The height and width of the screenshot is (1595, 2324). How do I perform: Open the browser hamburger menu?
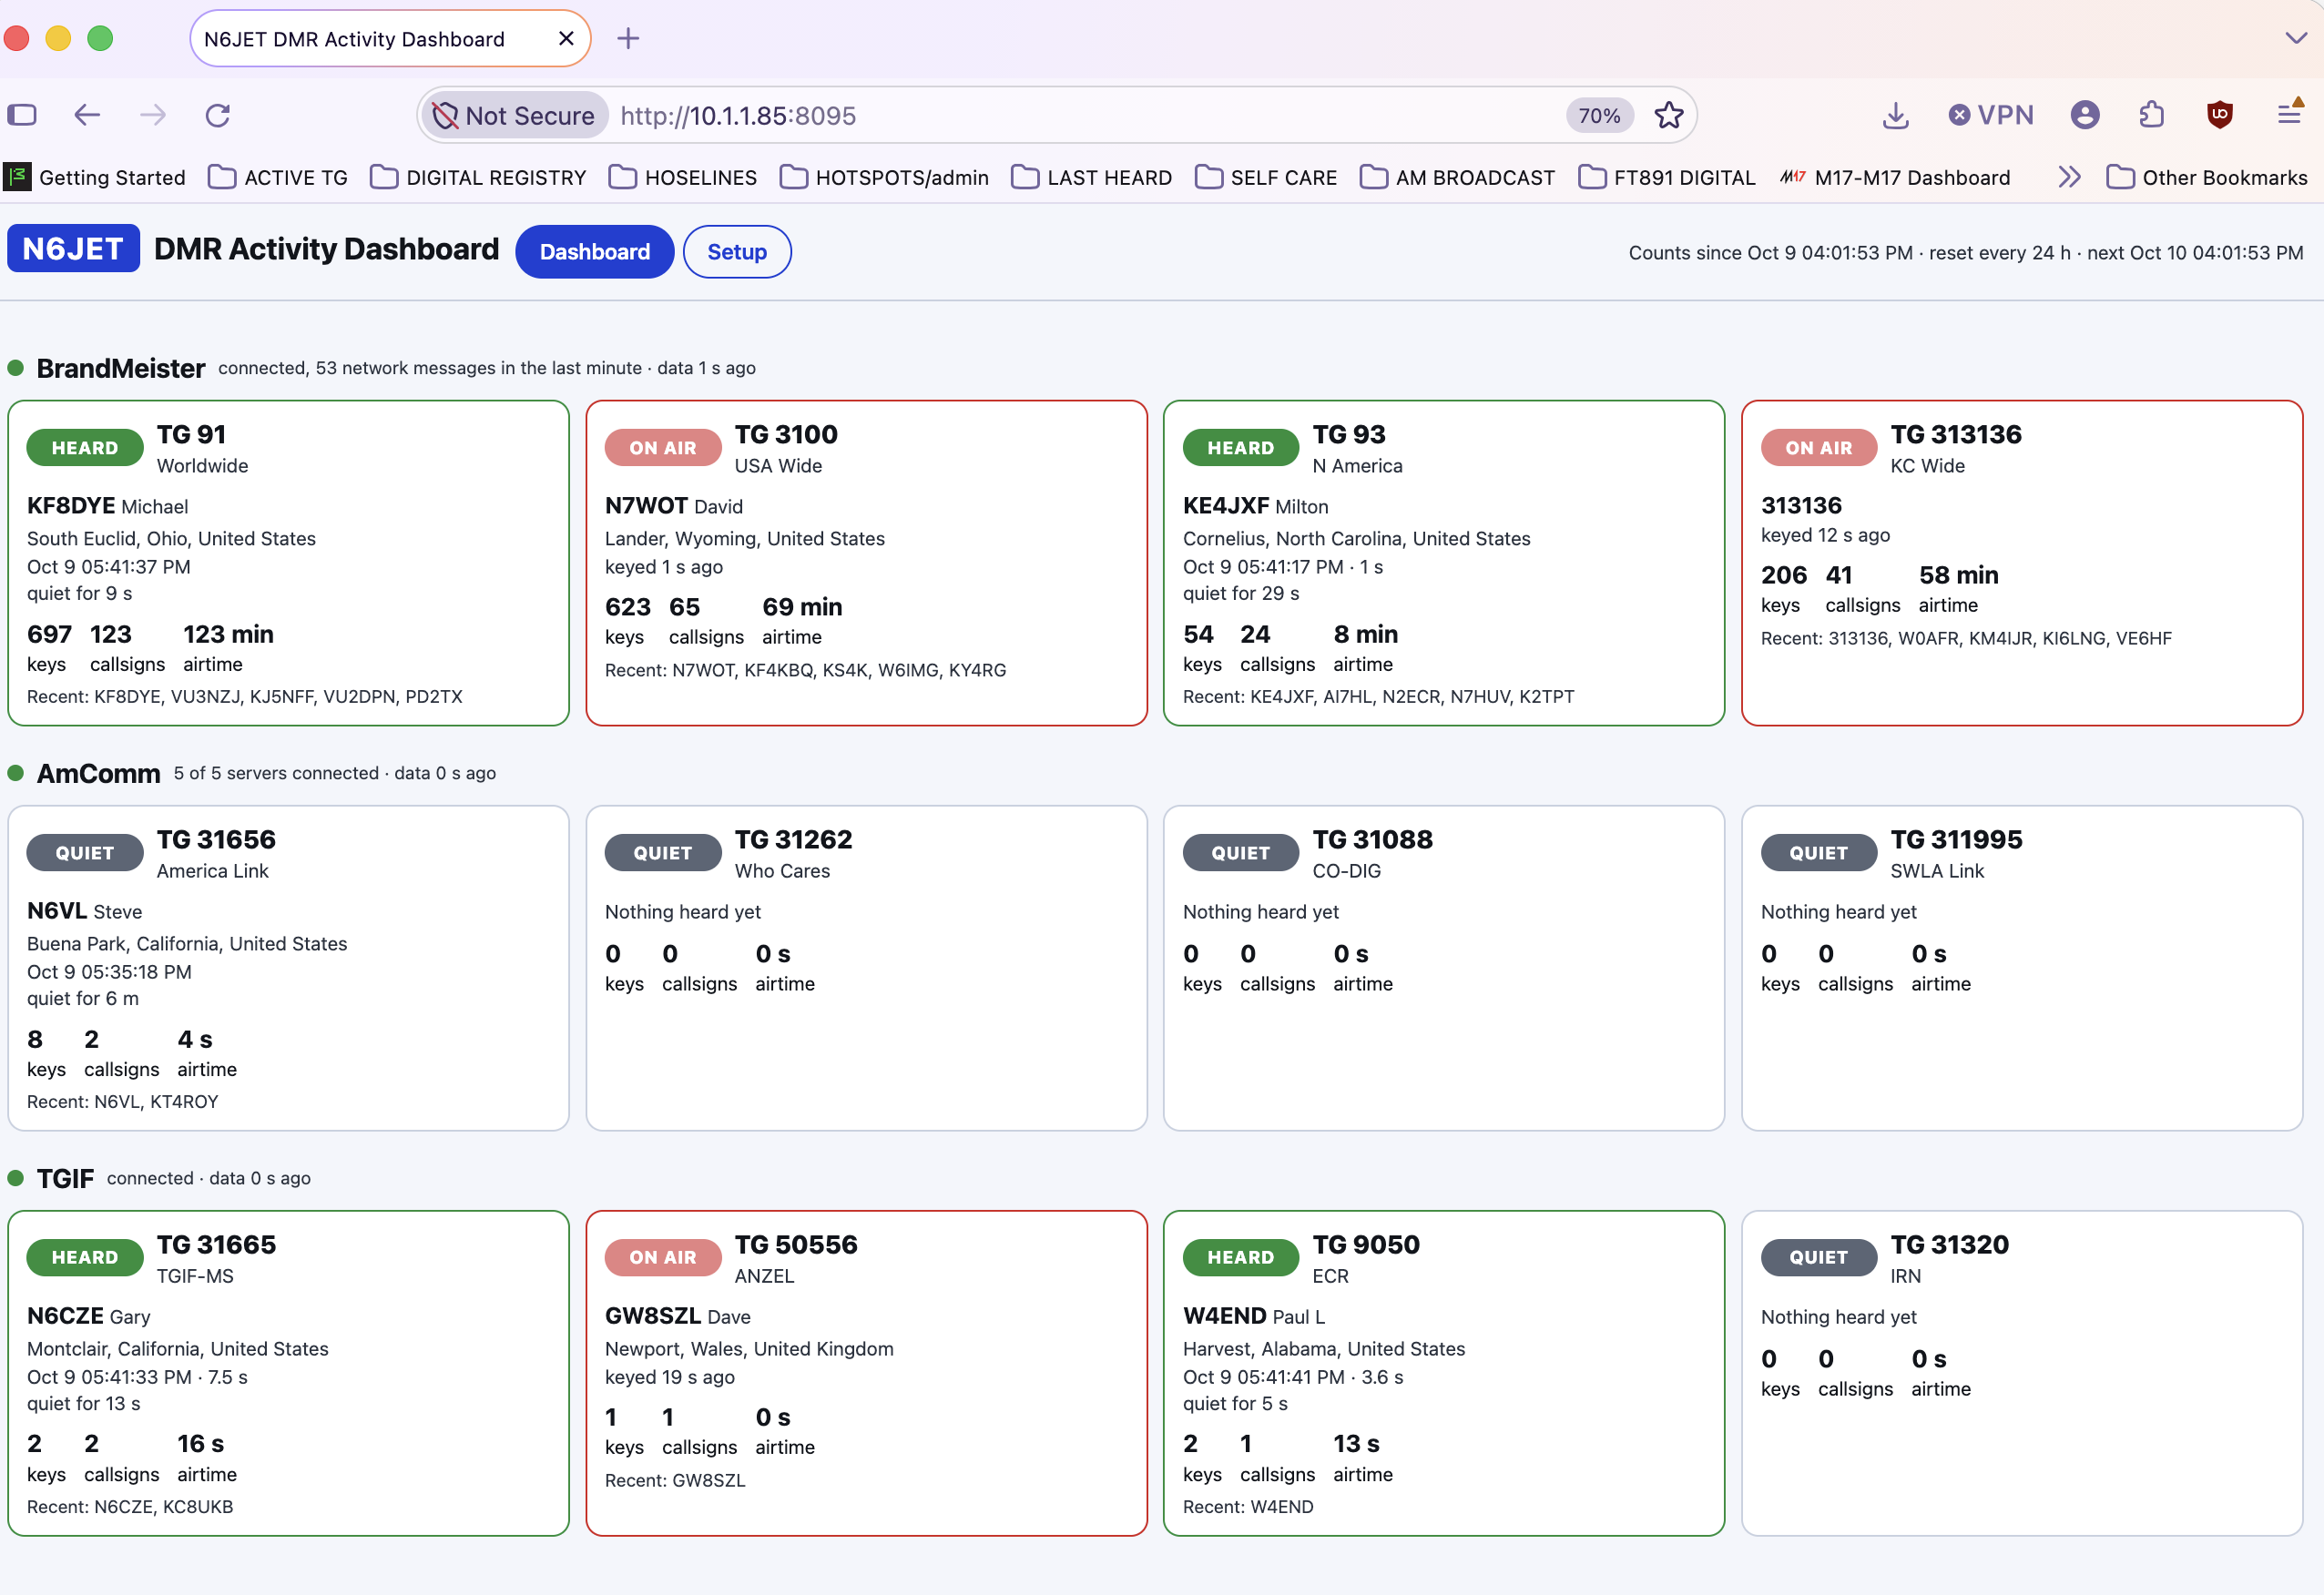click(x=2290, y=113)
